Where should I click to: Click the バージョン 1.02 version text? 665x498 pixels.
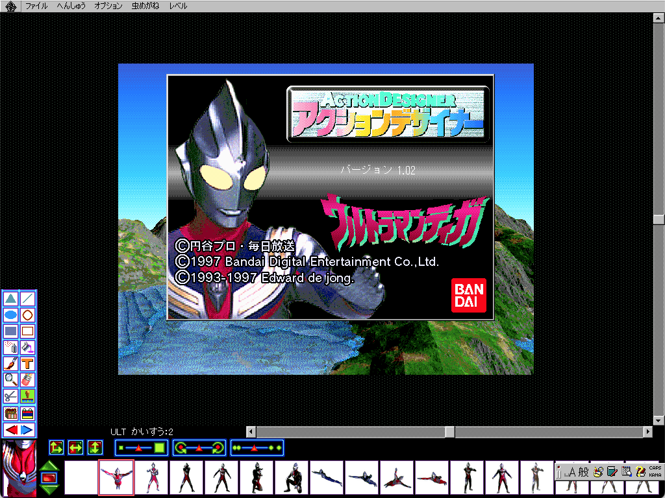(x=379, y=171)
